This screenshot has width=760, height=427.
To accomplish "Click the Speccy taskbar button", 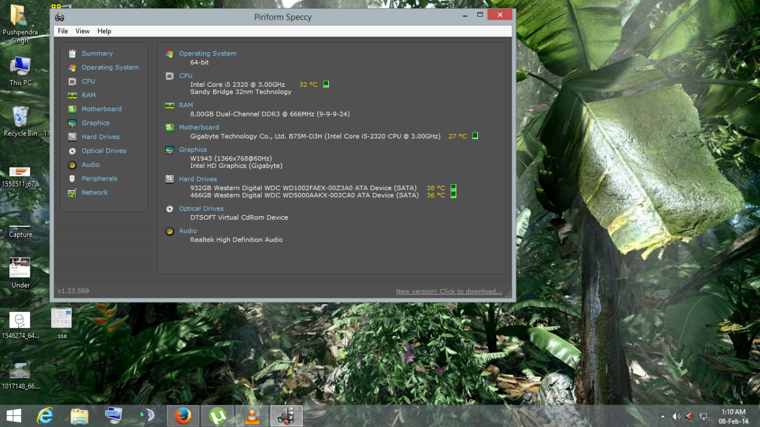I will point(286,416).
